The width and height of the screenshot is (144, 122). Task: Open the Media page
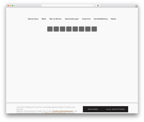point(113,19)
